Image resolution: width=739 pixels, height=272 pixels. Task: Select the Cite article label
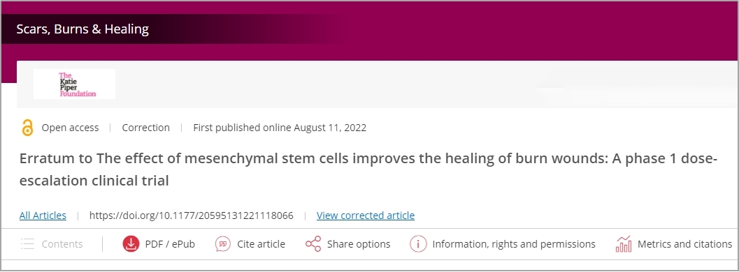click(261, 244)
